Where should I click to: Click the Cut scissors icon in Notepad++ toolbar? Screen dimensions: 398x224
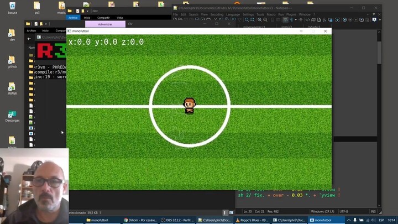216,20
